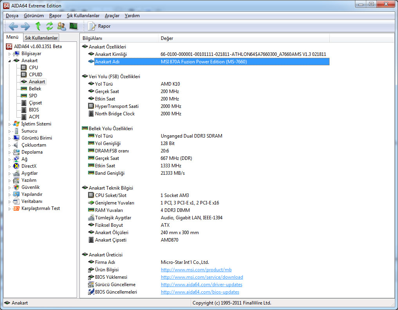
Task: Select the Bellek memory icon
Action: [24, 88]
